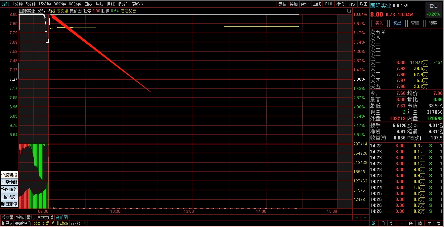Screen dimensions: 444x227
Task: Open the 查询 query button
Action: (415, 23)
